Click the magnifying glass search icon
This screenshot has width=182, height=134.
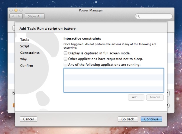pos(138,16)
